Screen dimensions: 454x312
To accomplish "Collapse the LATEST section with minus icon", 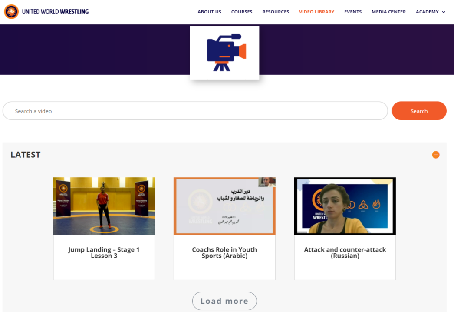I will (x=435, y=155).
